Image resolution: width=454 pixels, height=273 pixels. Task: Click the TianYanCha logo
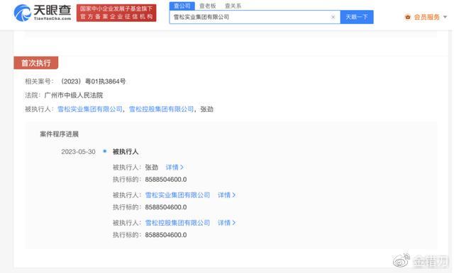pyautogui.click(x=43, y=13)
